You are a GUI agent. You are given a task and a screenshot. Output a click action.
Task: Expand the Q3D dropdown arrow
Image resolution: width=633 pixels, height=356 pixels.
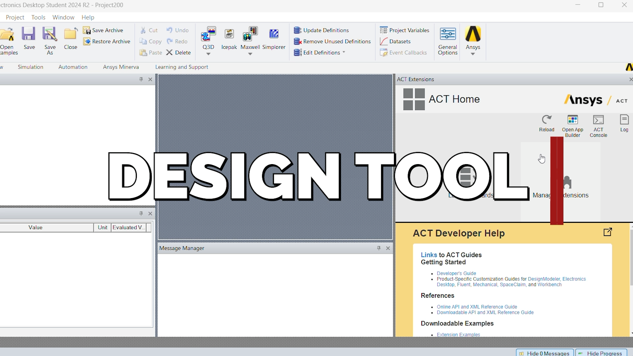(x=208, y=54)
